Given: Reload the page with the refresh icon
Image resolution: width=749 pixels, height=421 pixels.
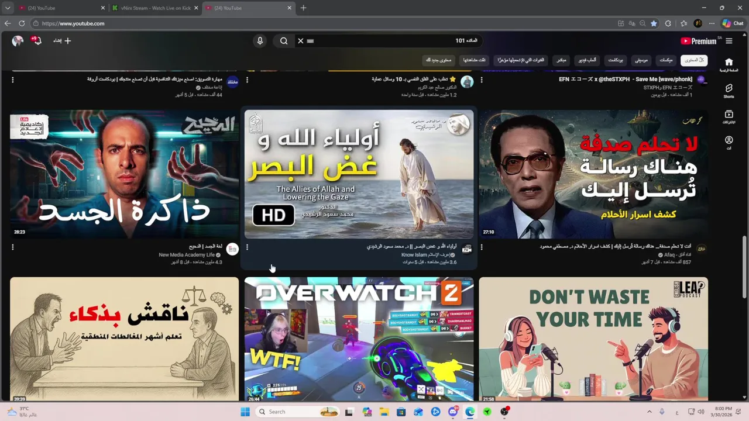Looking at the screenshot, I should [x=22, y=23].
